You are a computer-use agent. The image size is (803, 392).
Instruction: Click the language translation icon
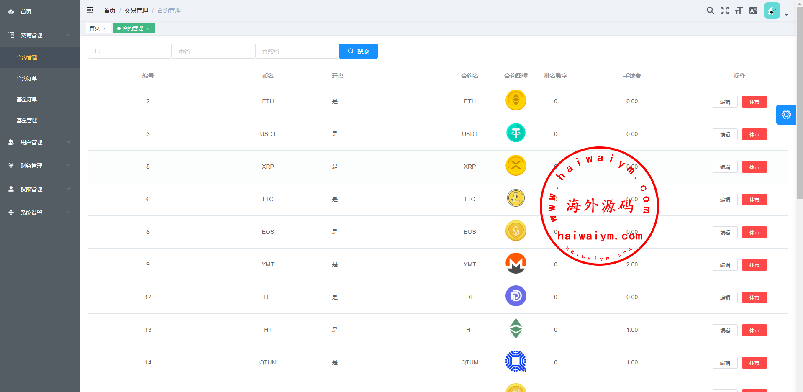pyautogui.click(x=753, y=10)
